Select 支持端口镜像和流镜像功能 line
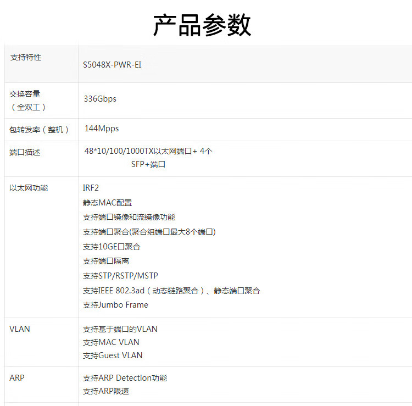 pyautogui.click(x=129, y=217)
